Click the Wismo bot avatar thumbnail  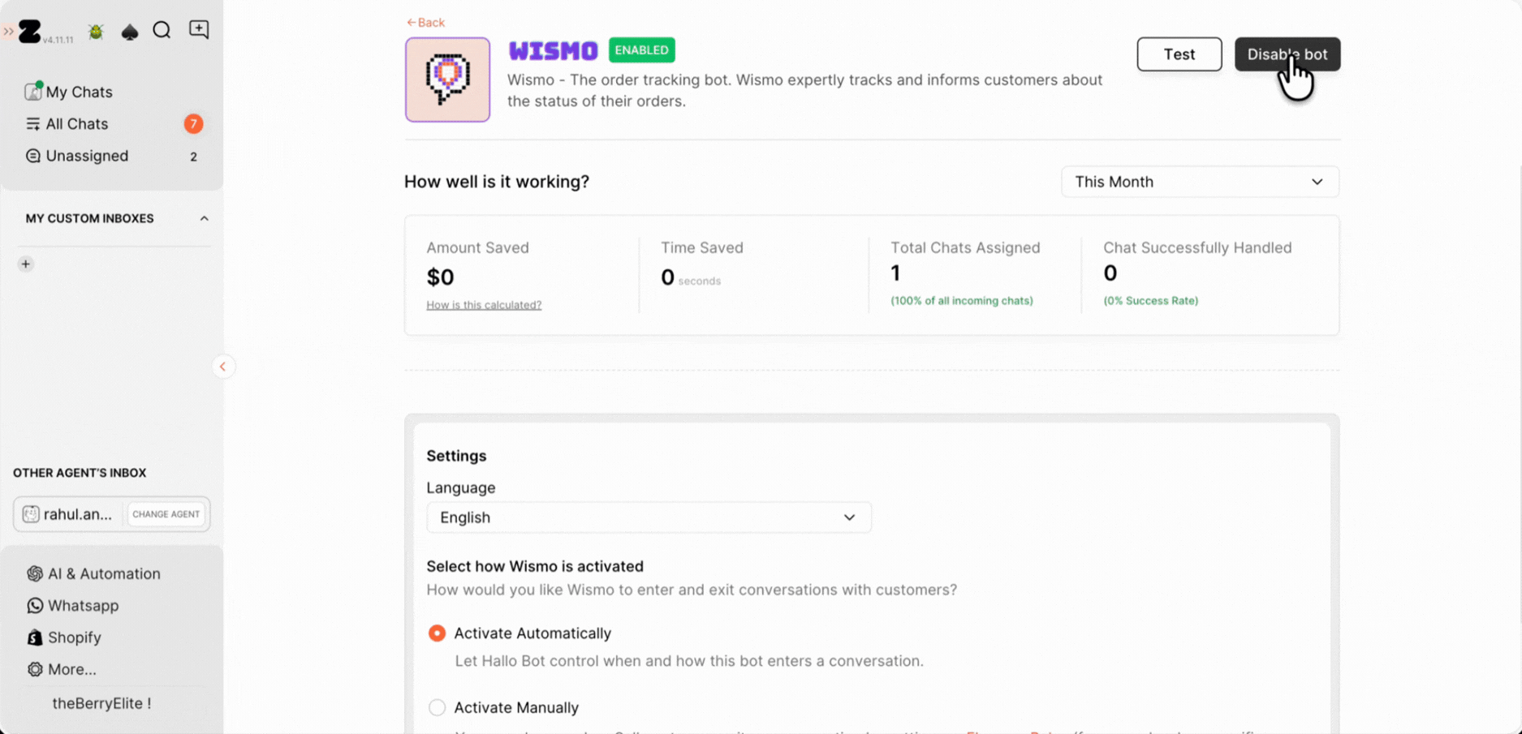447,79
